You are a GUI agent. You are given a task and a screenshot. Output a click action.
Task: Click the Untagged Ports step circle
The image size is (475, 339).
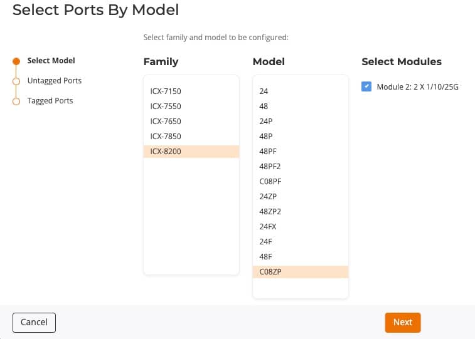pyautogui.click(x=16, y=81)
